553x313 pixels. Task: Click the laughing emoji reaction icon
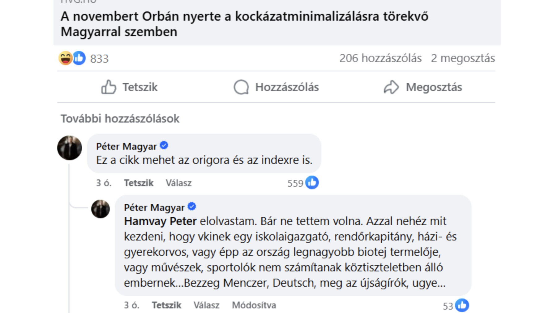pos(65,58)
